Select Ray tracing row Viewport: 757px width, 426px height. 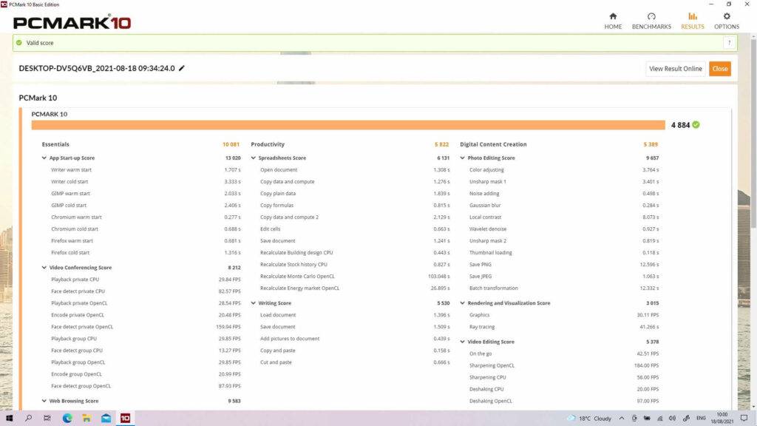coord(564,327)
